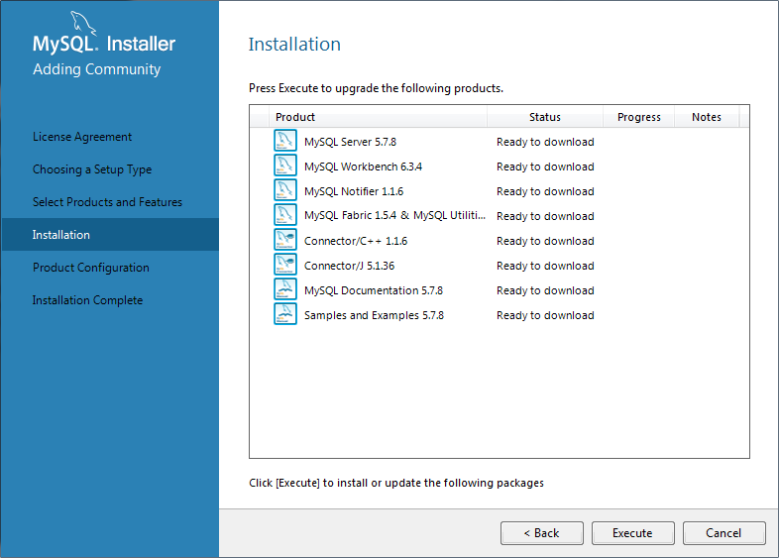779x558 pixels.
Task: Select the MySQL Documentation 5.7.8 row text
Action: coord(374,290)
